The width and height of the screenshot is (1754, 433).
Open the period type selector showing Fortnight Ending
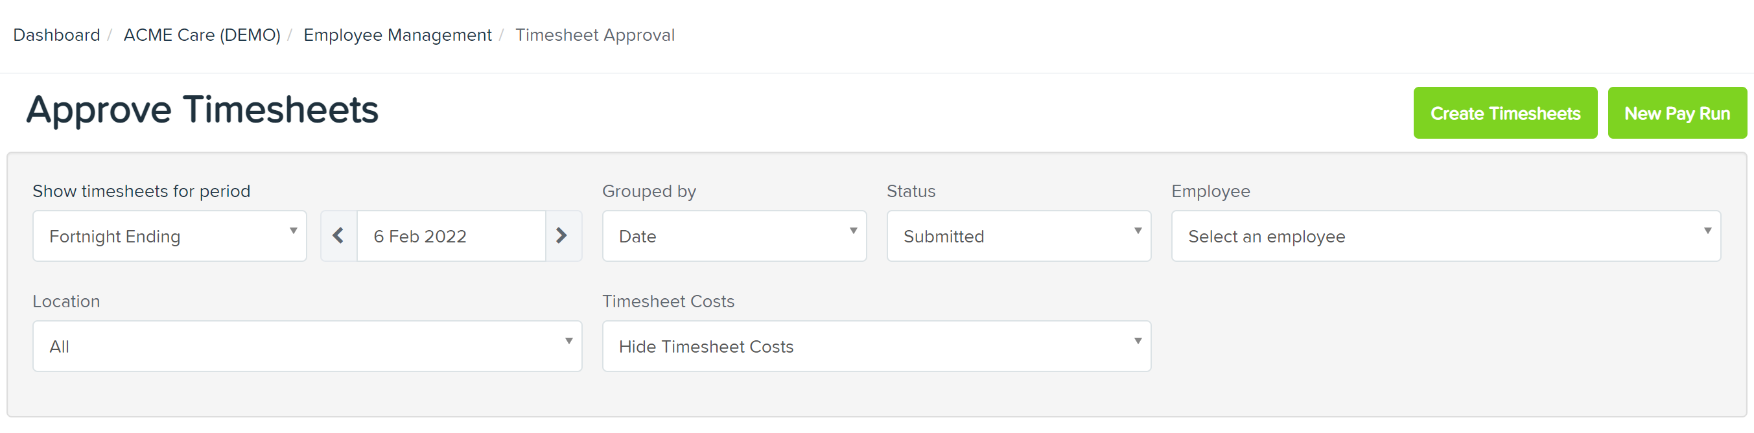(169, 235)
